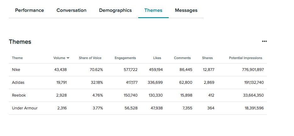Sort by the Shares column
Screen dimensions: 294x136
pos(207,58)
